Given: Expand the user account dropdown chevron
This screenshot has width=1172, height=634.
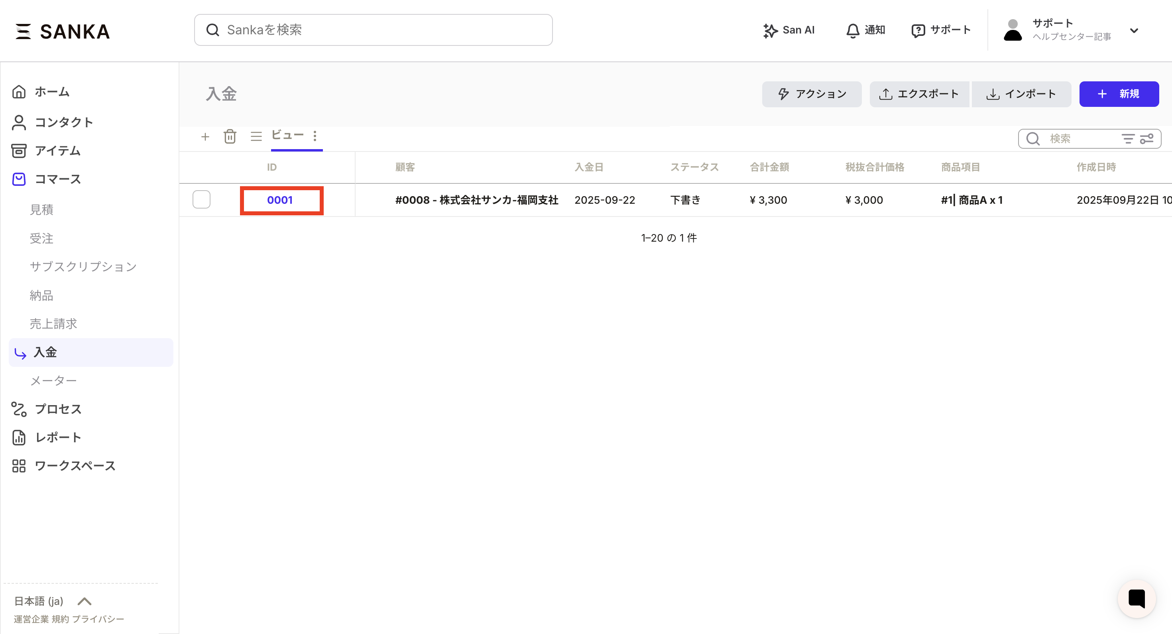Looking at the screenshot, I should (x=1134, y=30).
